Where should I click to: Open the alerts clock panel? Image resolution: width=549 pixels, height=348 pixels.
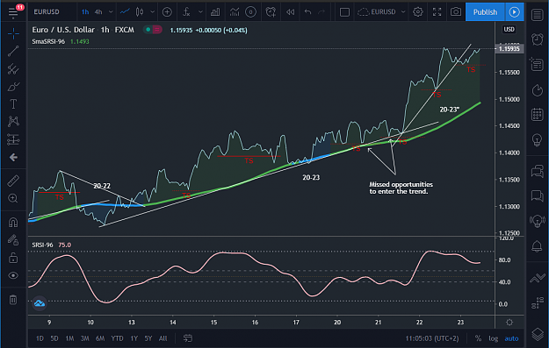point(537,39)
